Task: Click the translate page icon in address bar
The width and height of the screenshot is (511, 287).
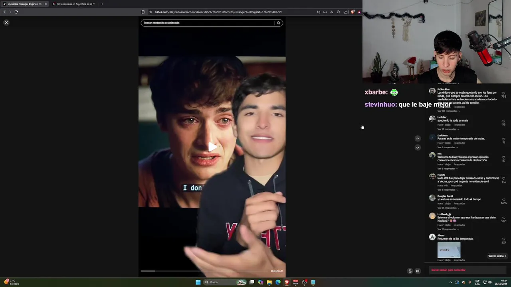Action: click(x=331, y=12)
